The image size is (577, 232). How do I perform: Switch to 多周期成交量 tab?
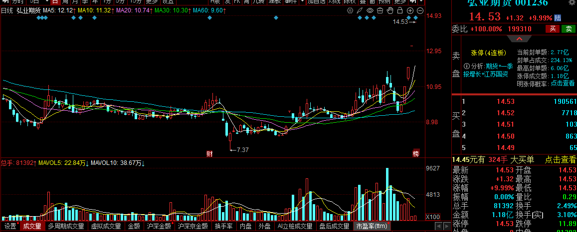(66, 226)
